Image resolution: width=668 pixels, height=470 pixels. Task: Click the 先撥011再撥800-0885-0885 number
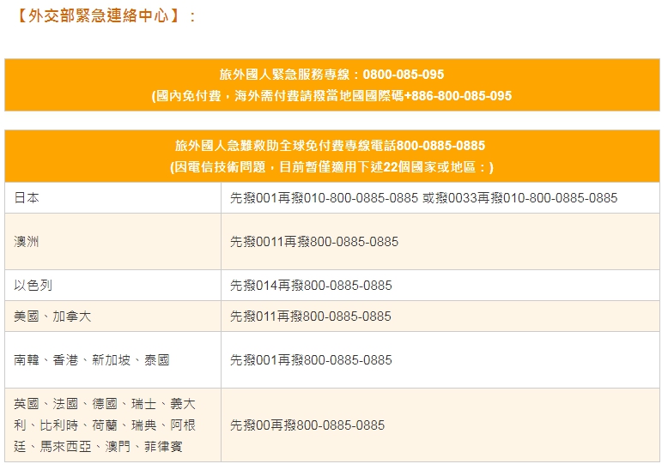coord(311,316)
